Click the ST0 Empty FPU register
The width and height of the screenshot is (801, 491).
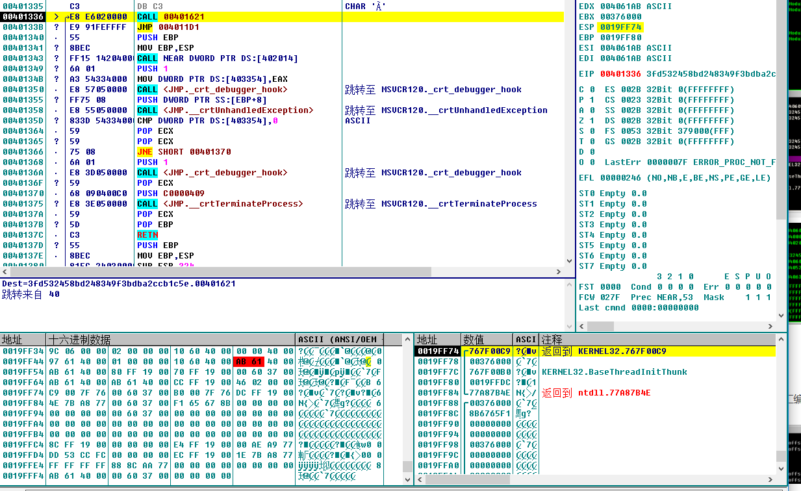click(x=613, y=194)
